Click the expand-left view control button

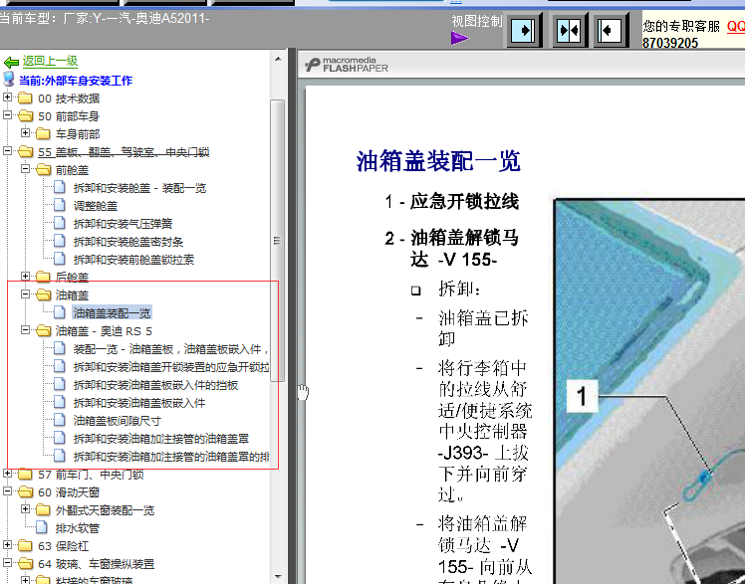tap(611, 31)
